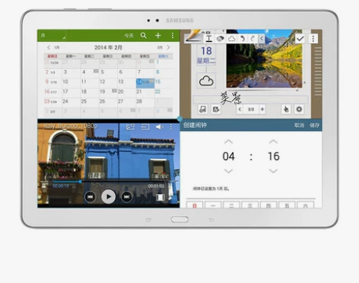Decrease alarm minutes with down chevron

click(x=273, y=171)
